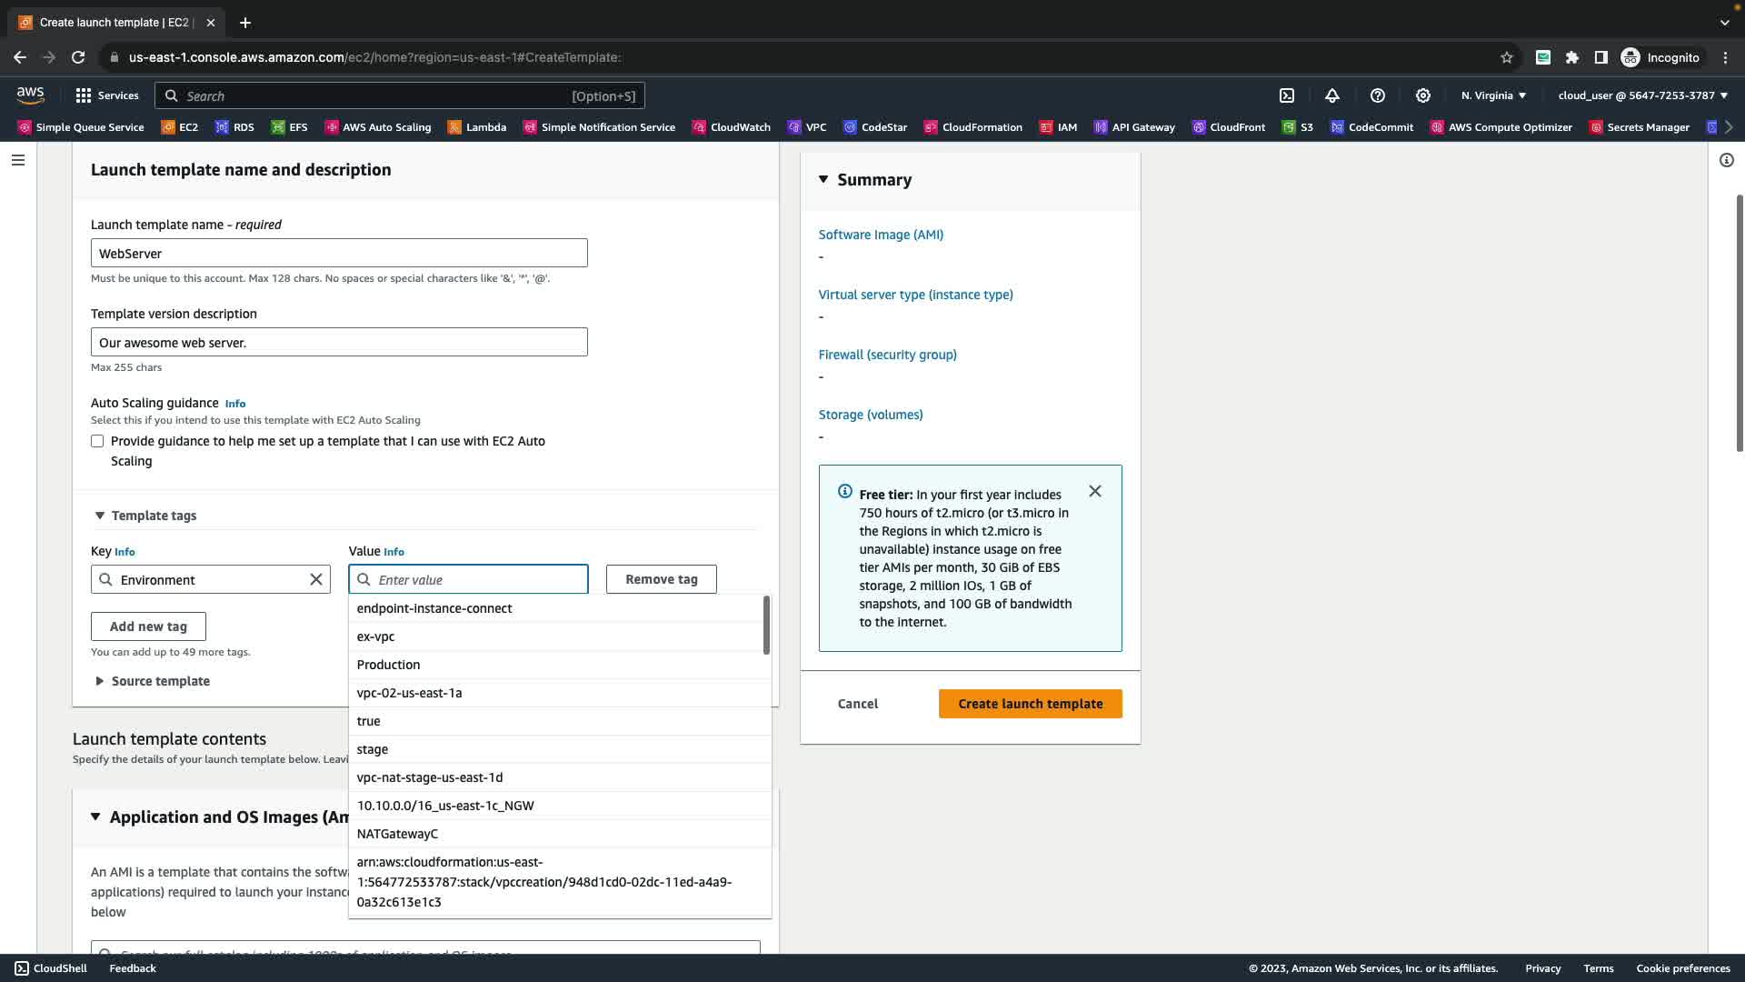
Task: Click the Lambda bookmark shortcut
Action: 477,127
